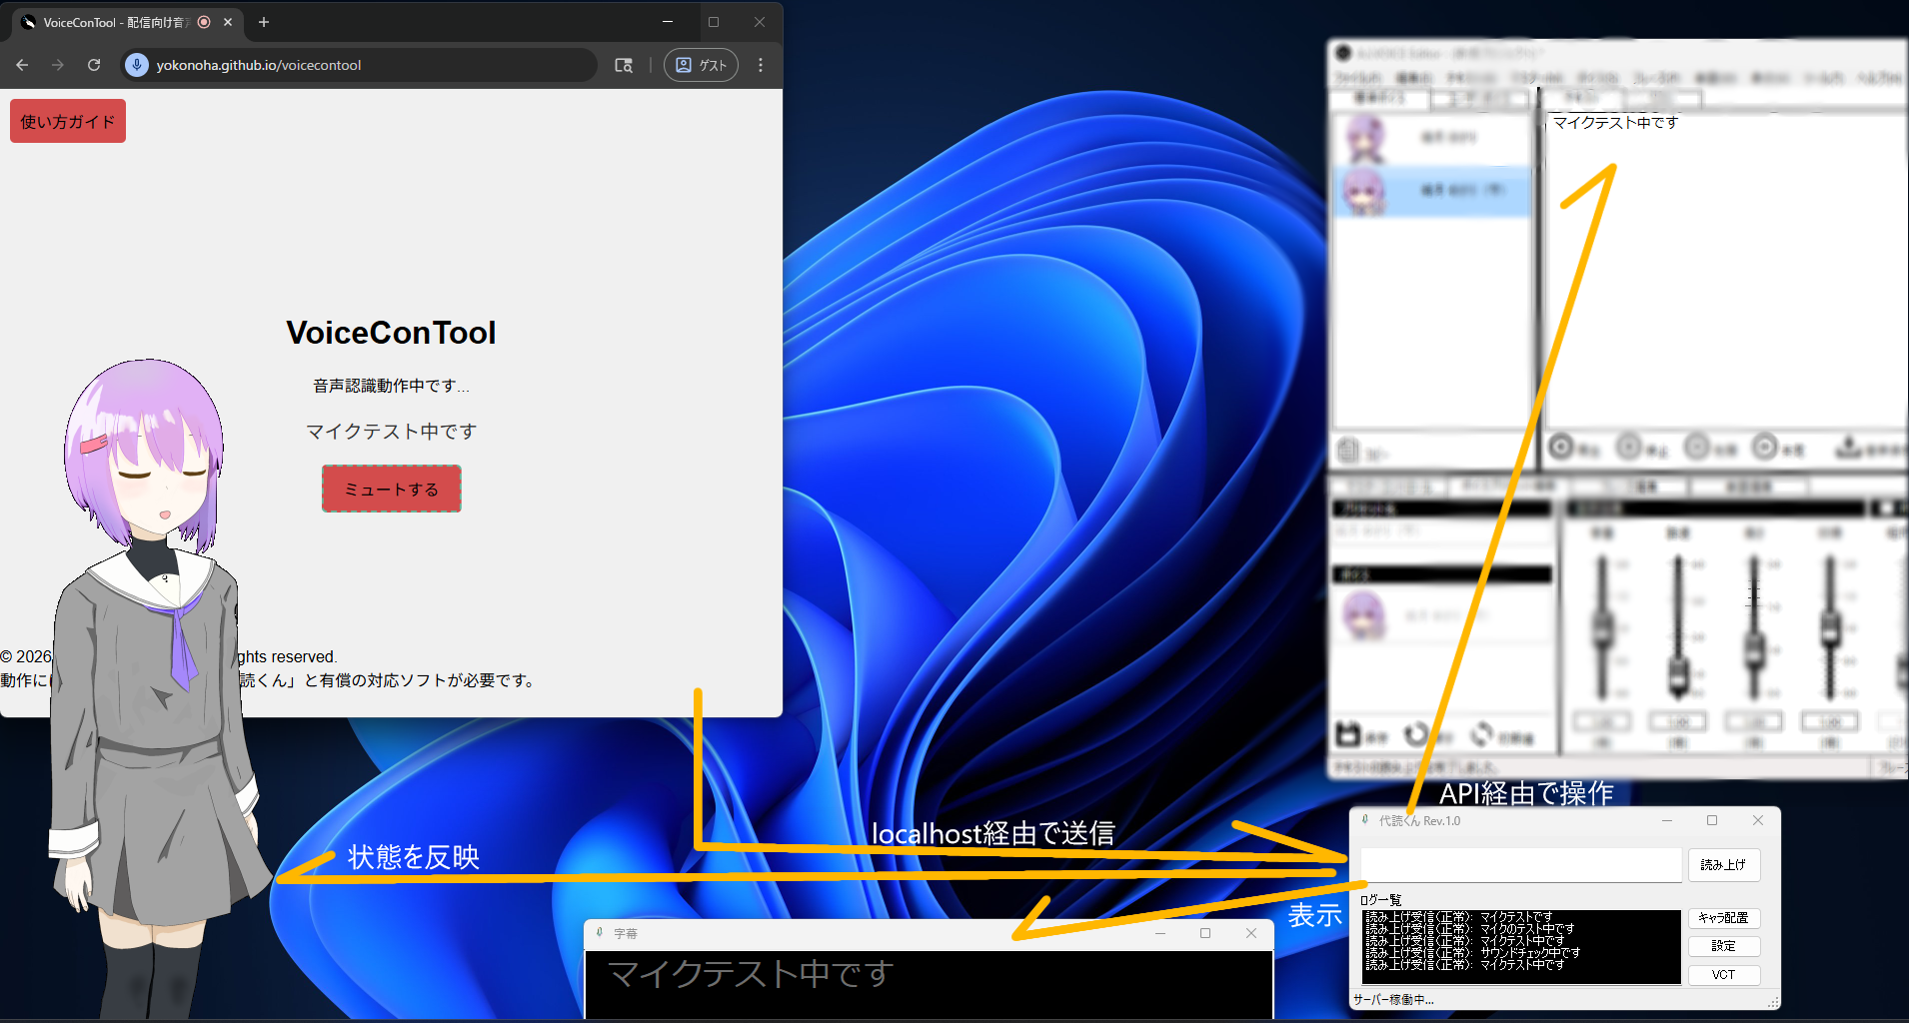The image size is (1909, 1023).
Task: Click the 再生 play icon in voice editor
Action: pyautogui.click(x=1561, y=448)
